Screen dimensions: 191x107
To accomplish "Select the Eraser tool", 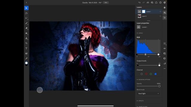I will (x=27, y=28).
